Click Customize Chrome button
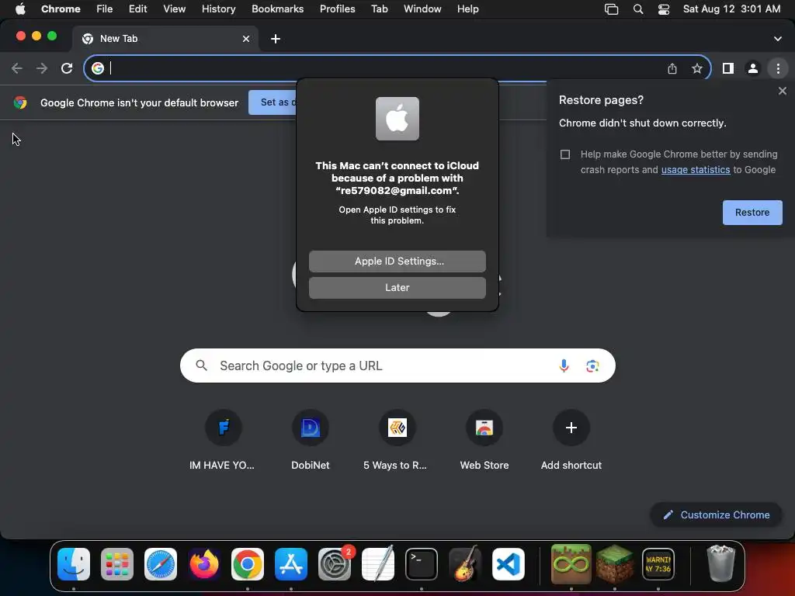 pos(716,515)
